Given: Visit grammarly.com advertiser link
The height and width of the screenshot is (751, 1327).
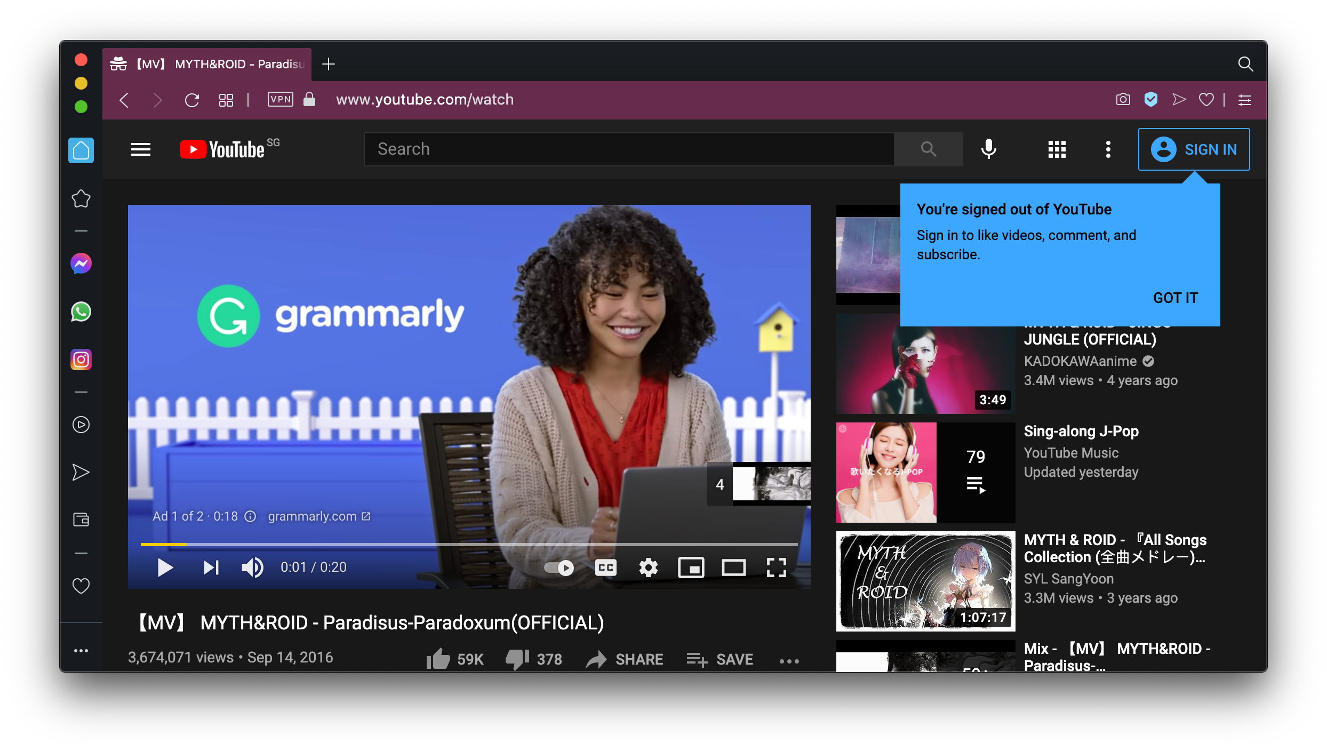Looking at the screenshot, I should click(x=319, y=516).
